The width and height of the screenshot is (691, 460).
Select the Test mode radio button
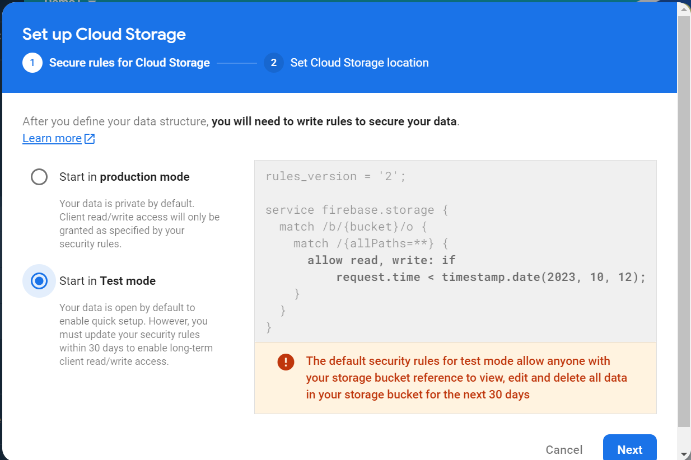(39, 281)
